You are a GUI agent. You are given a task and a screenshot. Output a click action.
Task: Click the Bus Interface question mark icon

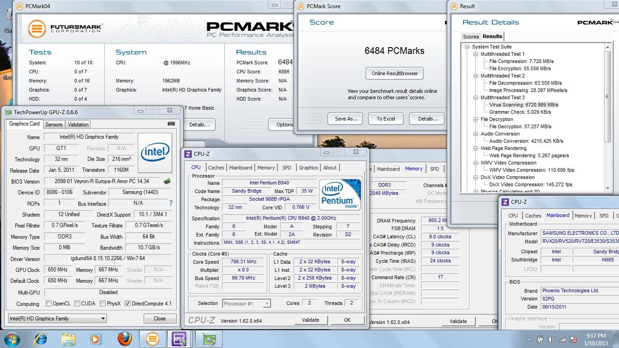click(170, 203)
